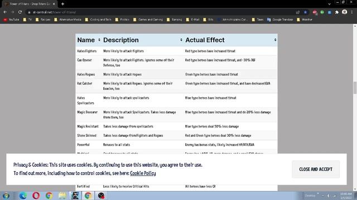Select the 'Hates Fighters' row name
Viewport: 357px width, 200px height.
pyautogui.click(x=87, y=51)
